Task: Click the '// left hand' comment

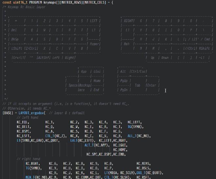Action: (27, 117)
